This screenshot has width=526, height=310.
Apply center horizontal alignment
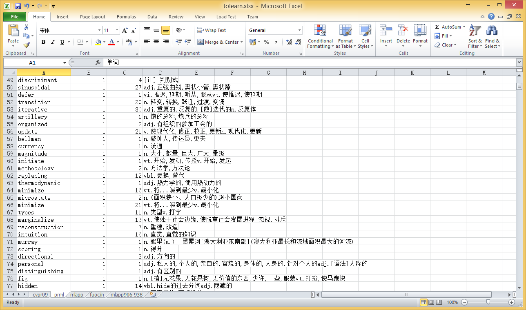pyautogui.click(x=156, y=42)
